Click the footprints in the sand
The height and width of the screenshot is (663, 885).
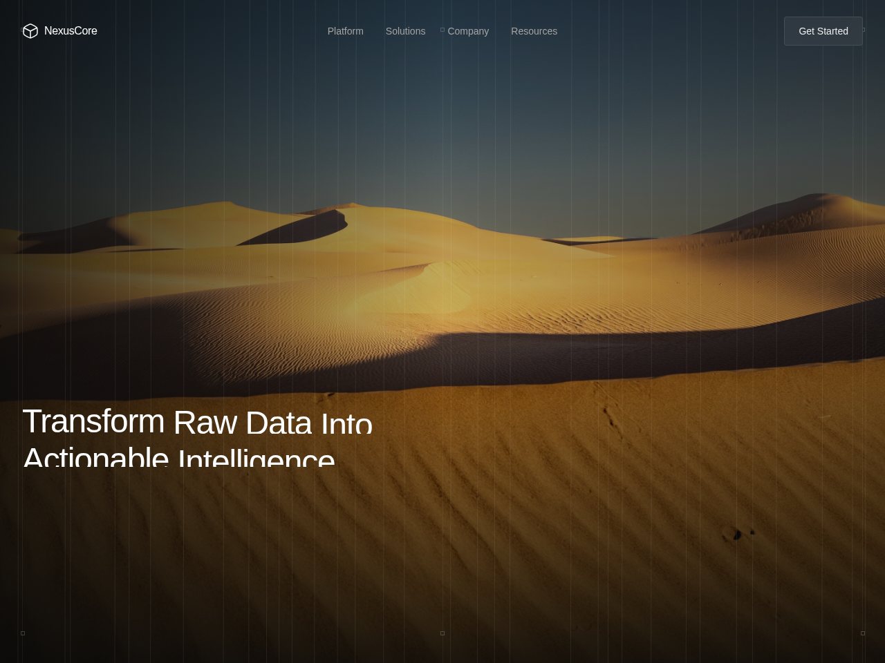tap(738, 533)
